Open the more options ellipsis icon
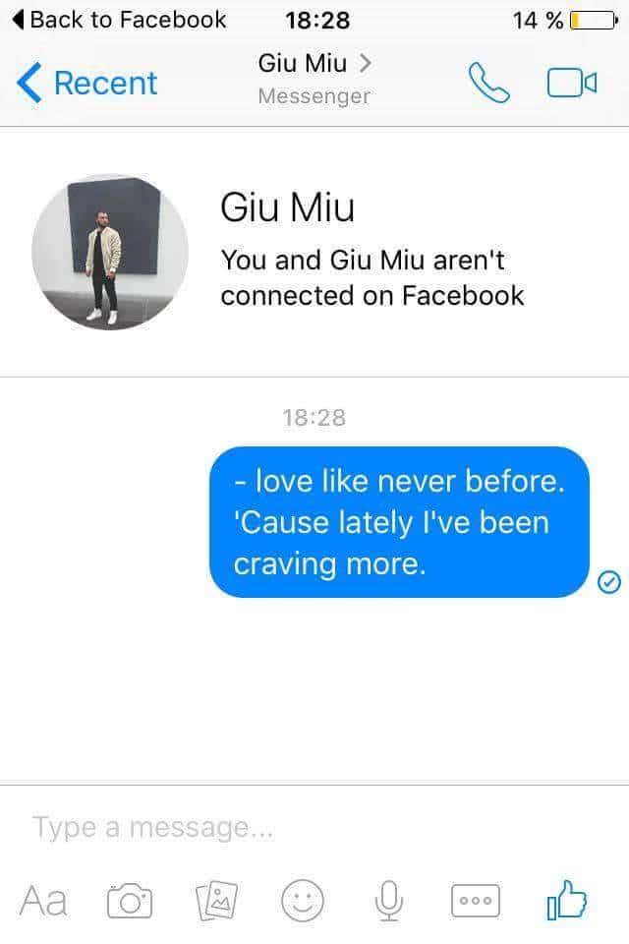Viewport: 629px width, 944px height. pyautogui.click(x=476, y=901)
